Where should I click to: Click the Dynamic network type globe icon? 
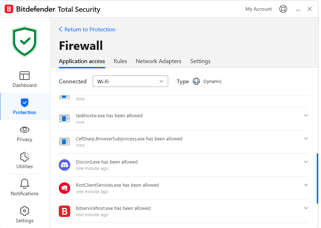pos(196,81)
